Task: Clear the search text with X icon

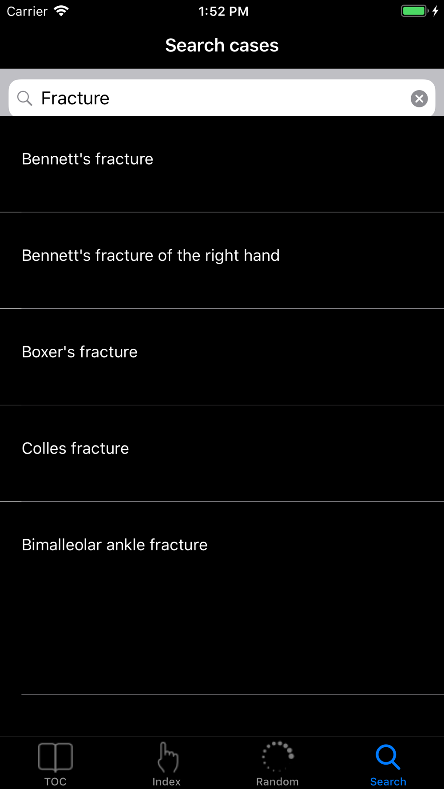Action: (x=419, y=99)
